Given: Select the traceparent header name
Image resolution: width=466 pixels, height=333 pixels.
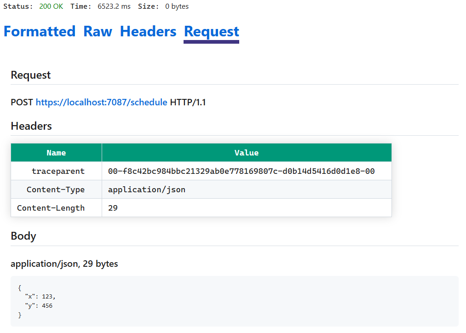Looking at the screenshot, I should 58,171.
